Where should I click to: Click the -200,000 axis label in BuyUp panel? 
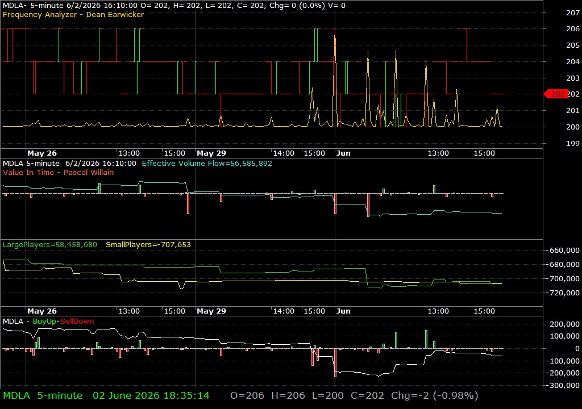pyautogui.click(x=563, y=373)
